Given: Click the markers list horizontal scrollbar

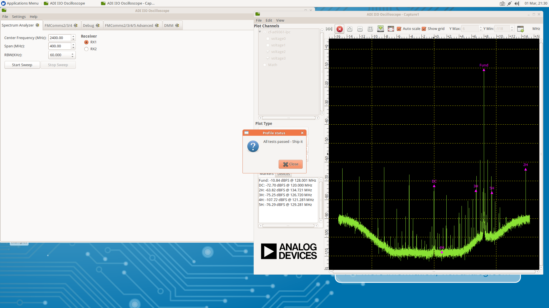Looking at the screenshot, I should (288, 226).
